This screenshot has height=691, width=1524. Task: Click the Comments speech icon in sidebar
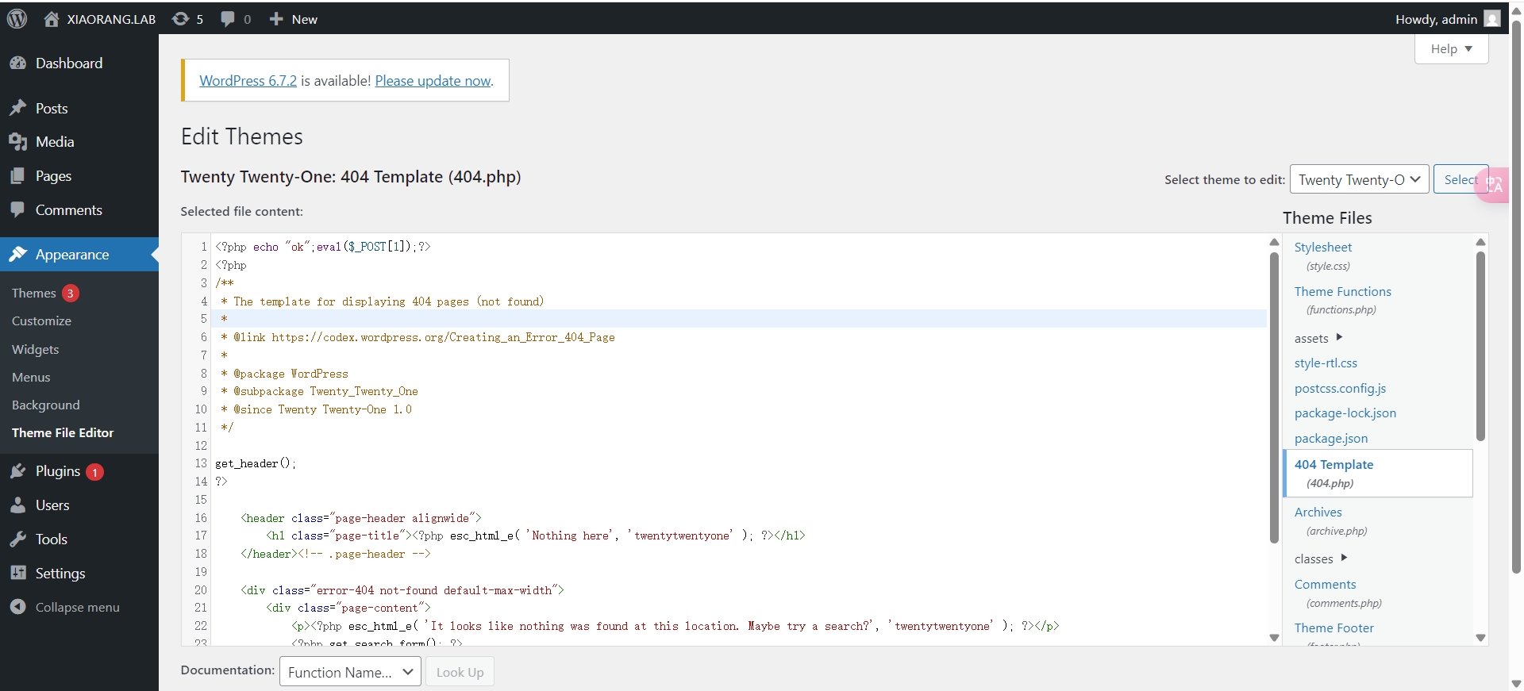pos(18,210)
